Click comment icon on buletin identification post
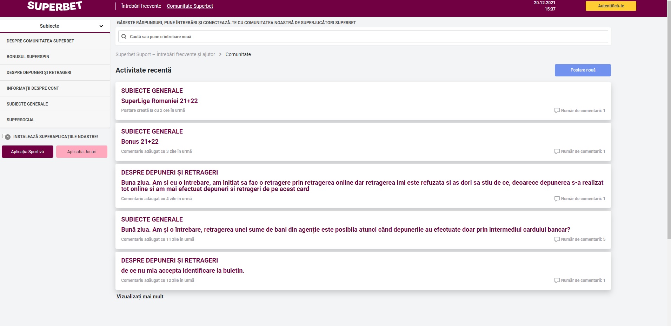The height and width of the screenshot is (326, 671). click(557, 280)
